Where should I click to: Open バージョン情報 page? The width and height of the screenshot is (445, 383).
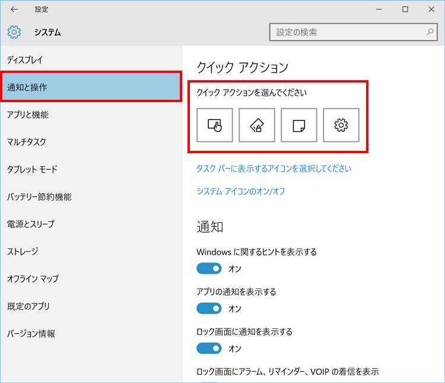point(31,334)
